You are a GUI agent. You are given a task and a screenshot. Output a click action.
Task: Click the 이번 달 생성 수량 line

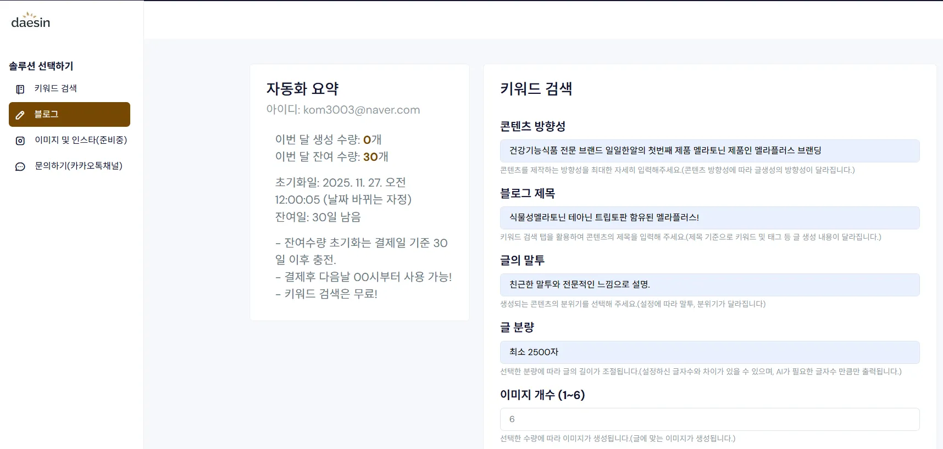coord(329,139)
